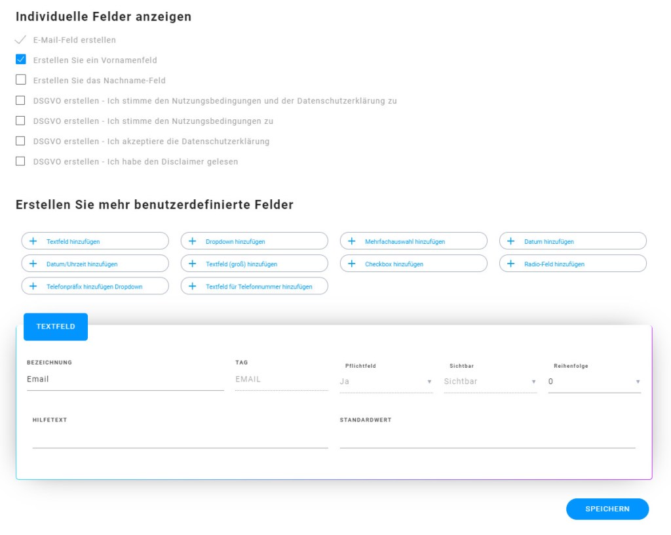The image size is (671, 535).
Task: Click the plus icon beside Datum hinzufügen
Action: coord(510,241)
